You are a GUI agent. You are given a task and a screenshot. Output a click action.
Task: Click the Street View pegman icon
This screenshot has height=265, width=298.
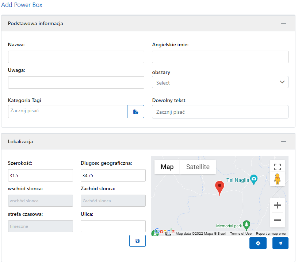[277, 179]
